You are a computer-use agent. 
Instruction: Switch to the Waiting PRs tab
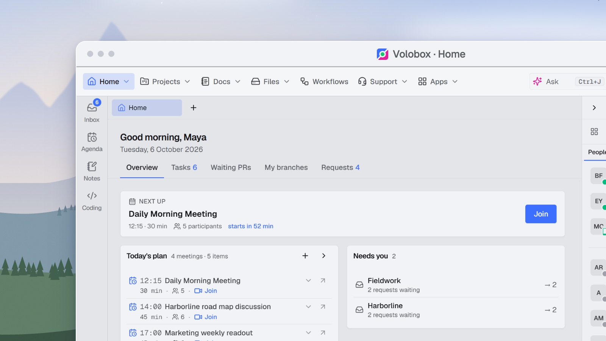coord(231,167)
